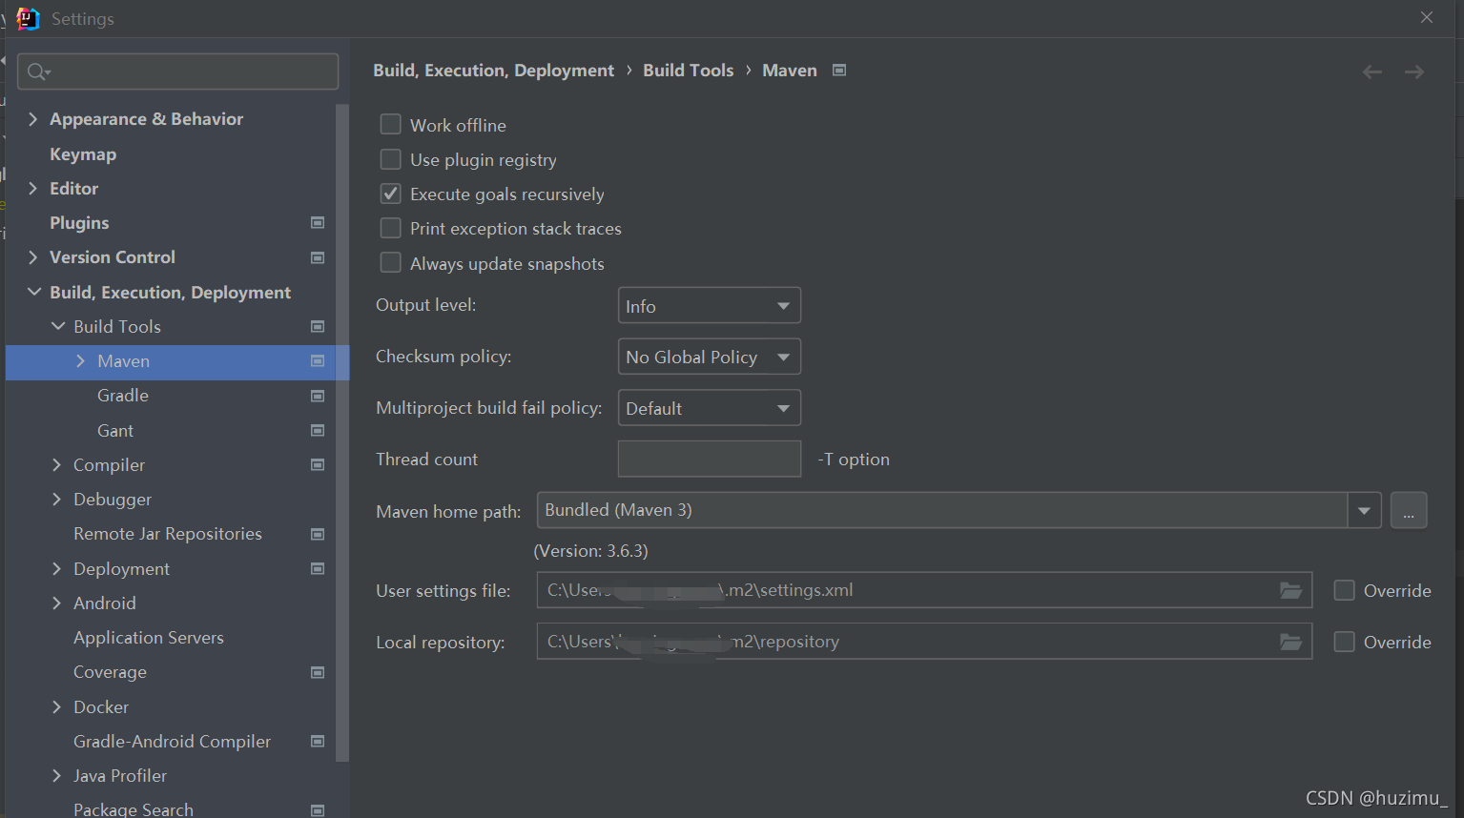The image size is (1464, 818).
Task: Click project icon on Remote Jar Repositories row
Action: coord(318,534)
